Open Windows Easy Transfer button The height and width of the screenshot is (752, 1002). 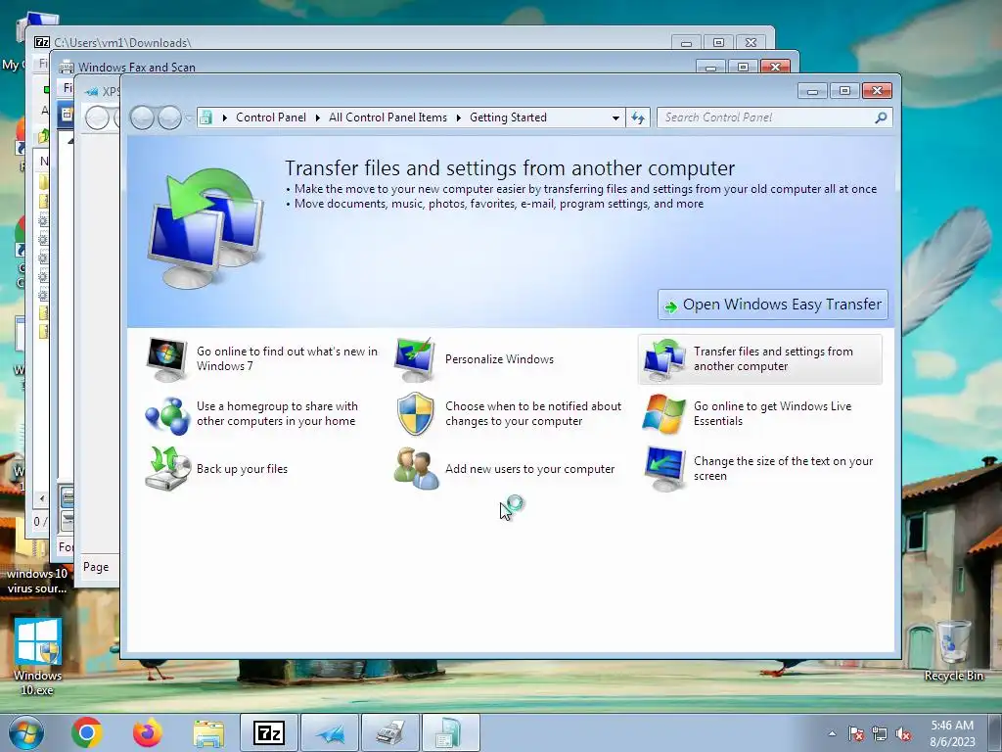click(773, 305)
